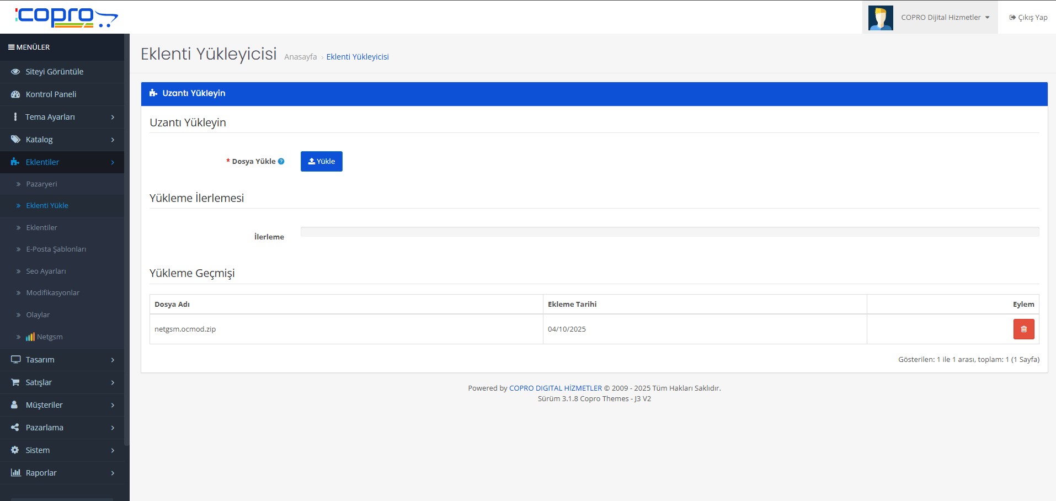1056x501 pixels.
Task: Open Pazaryeri in the Eklentiler submenu
Action: (x=41, y=184)
